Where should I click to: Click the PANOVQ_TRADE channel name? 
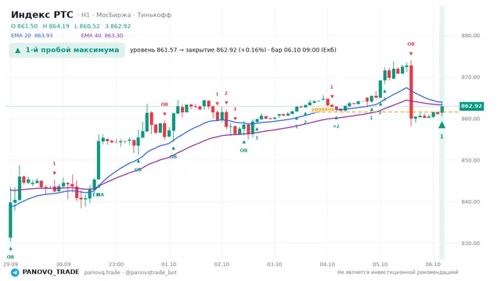51,272
